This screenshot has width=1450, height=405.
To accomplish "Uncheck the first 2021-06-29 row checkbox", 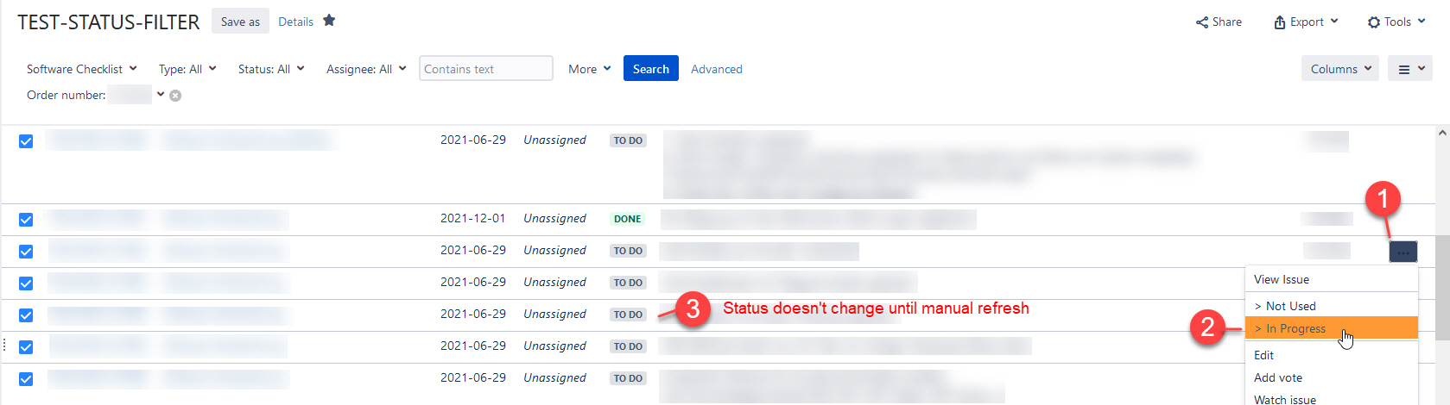I will click(26, 140).
